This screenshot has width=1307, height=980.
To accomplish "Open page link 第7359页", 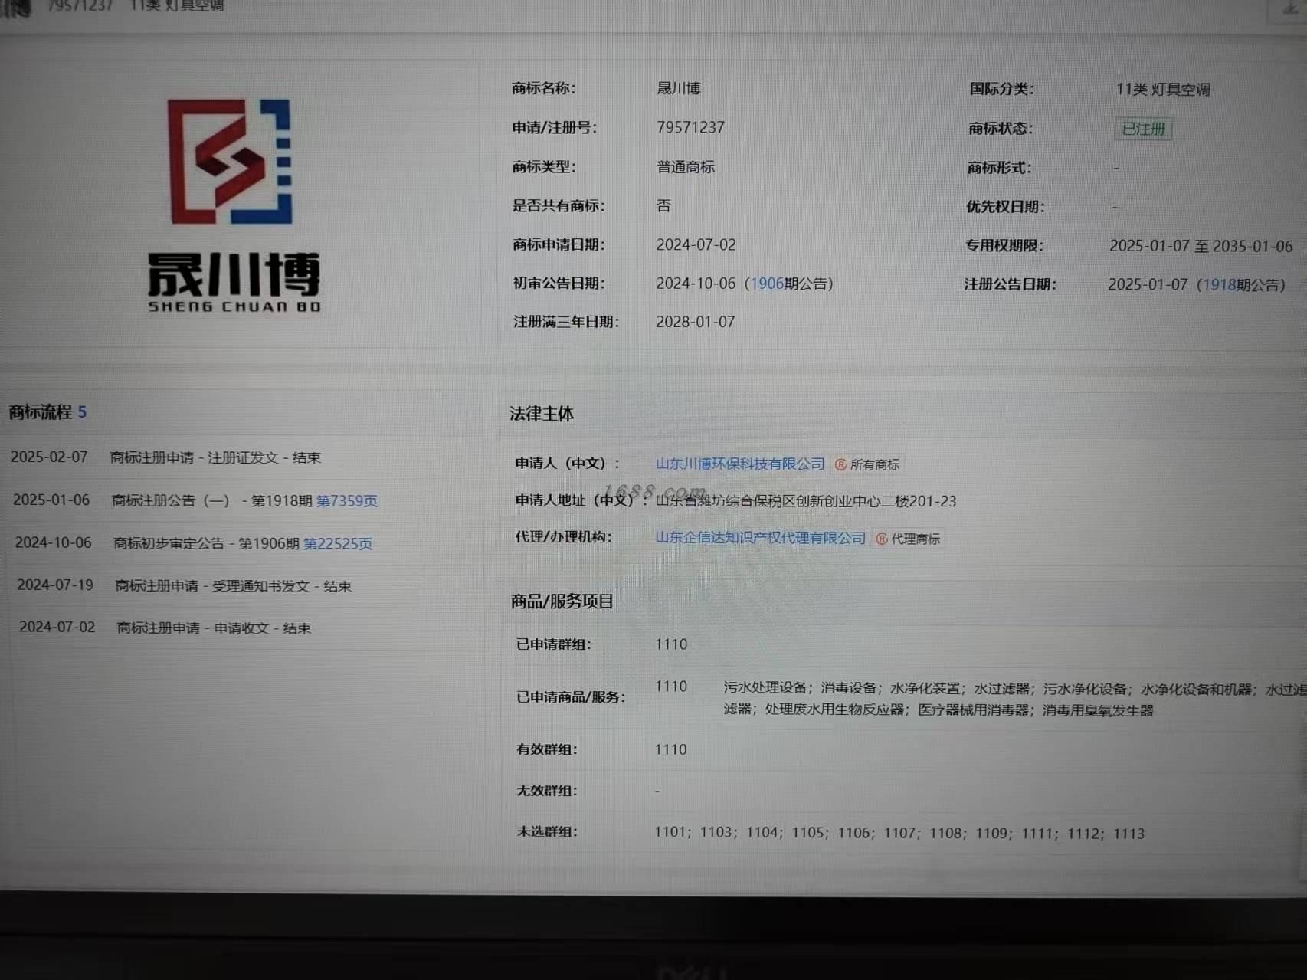I will tap(347, 500).
